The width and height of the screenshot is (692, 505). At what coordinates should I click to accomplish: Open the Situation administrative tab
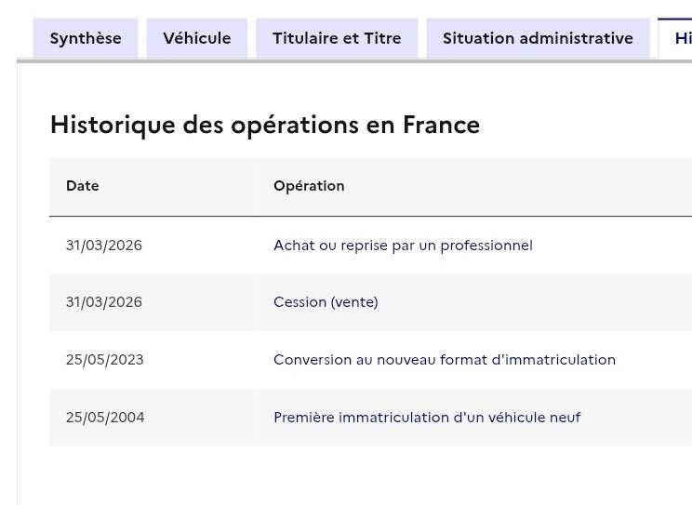538,38
